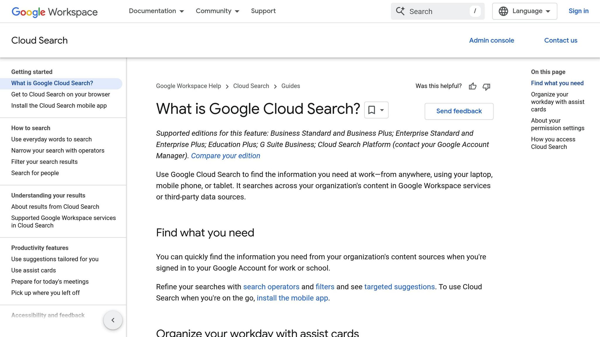Viewport: 600px width, 337px height.
Task: Open Filter your search results
Action: [44, 162]
